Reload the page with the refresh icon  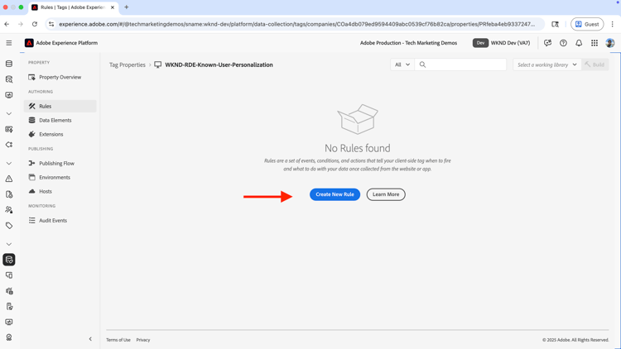pyautogui.click(x=35, y=24)
